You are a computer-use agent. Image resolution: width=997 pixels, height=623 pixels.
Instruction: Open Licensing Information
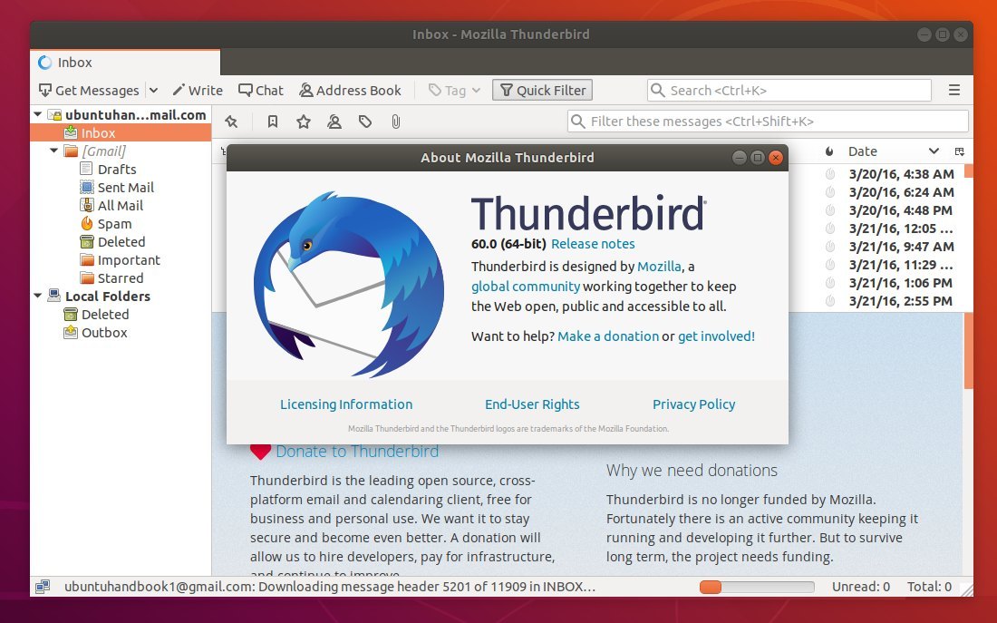click(346, 404)
